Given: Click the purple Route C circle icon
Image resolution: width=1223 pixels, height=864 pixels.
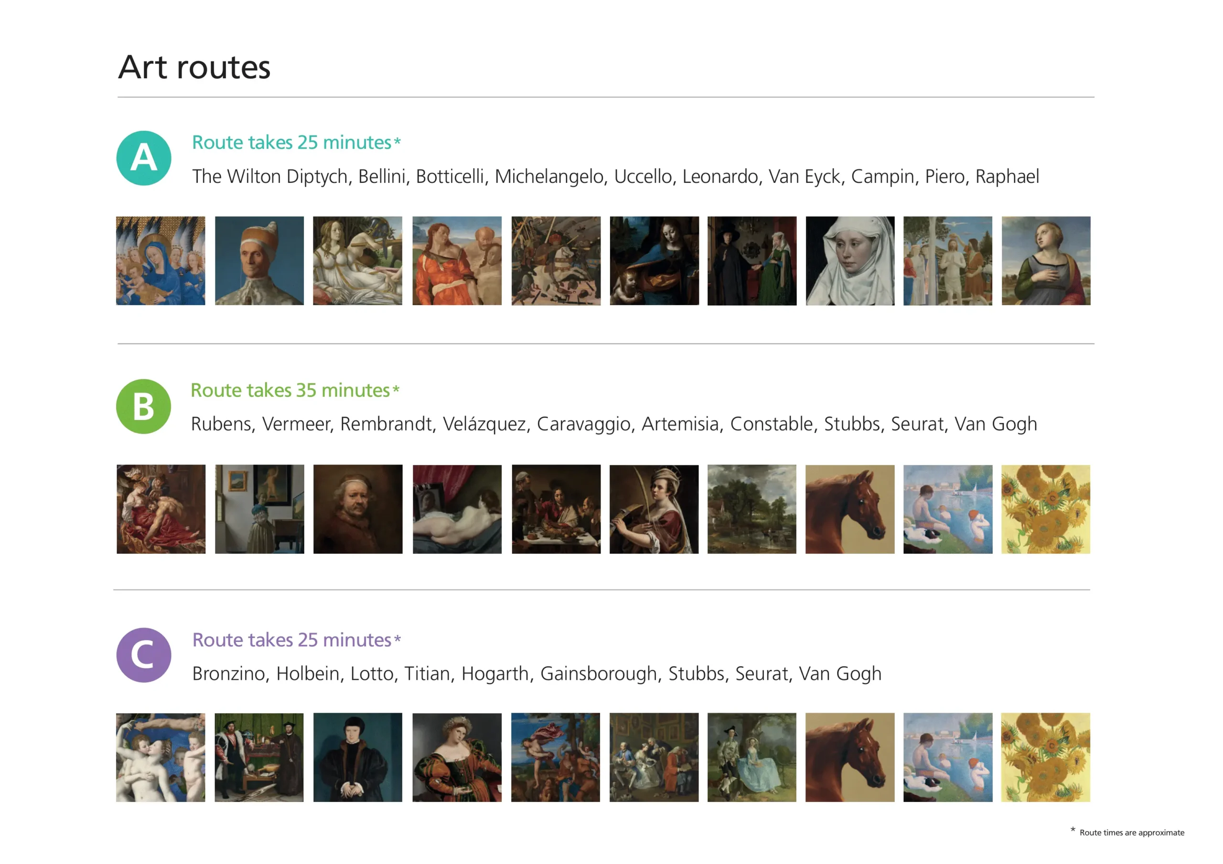Looking at the screenshot, I should (x=144, y=655).
